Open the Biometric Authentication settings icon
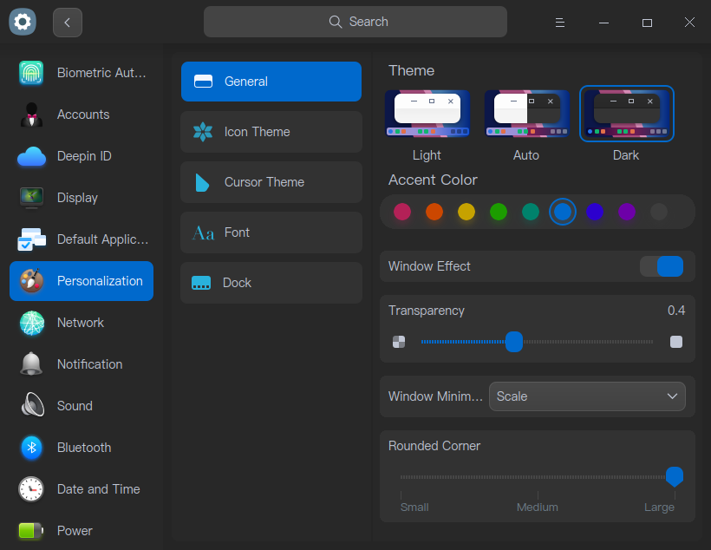 point(31,73)
